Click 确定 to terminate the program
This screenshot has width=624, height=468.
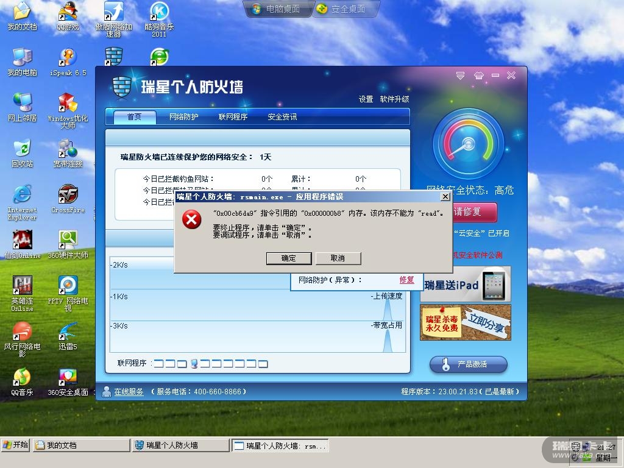pyautogui.click(x=288, y=258)
